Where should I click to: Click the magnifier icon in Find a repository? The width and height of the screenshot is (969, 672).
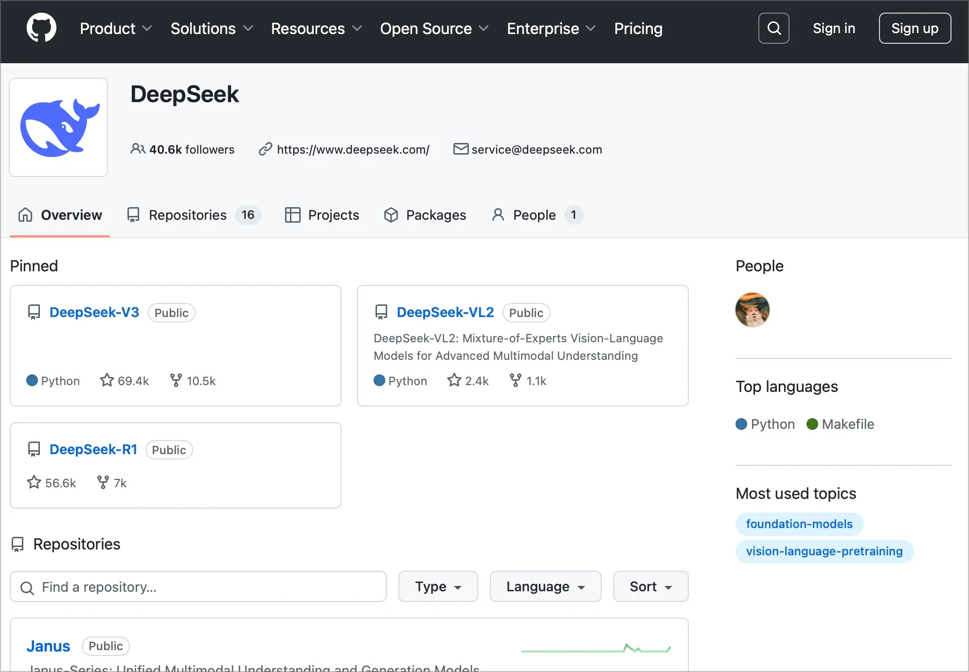[27, 587]
